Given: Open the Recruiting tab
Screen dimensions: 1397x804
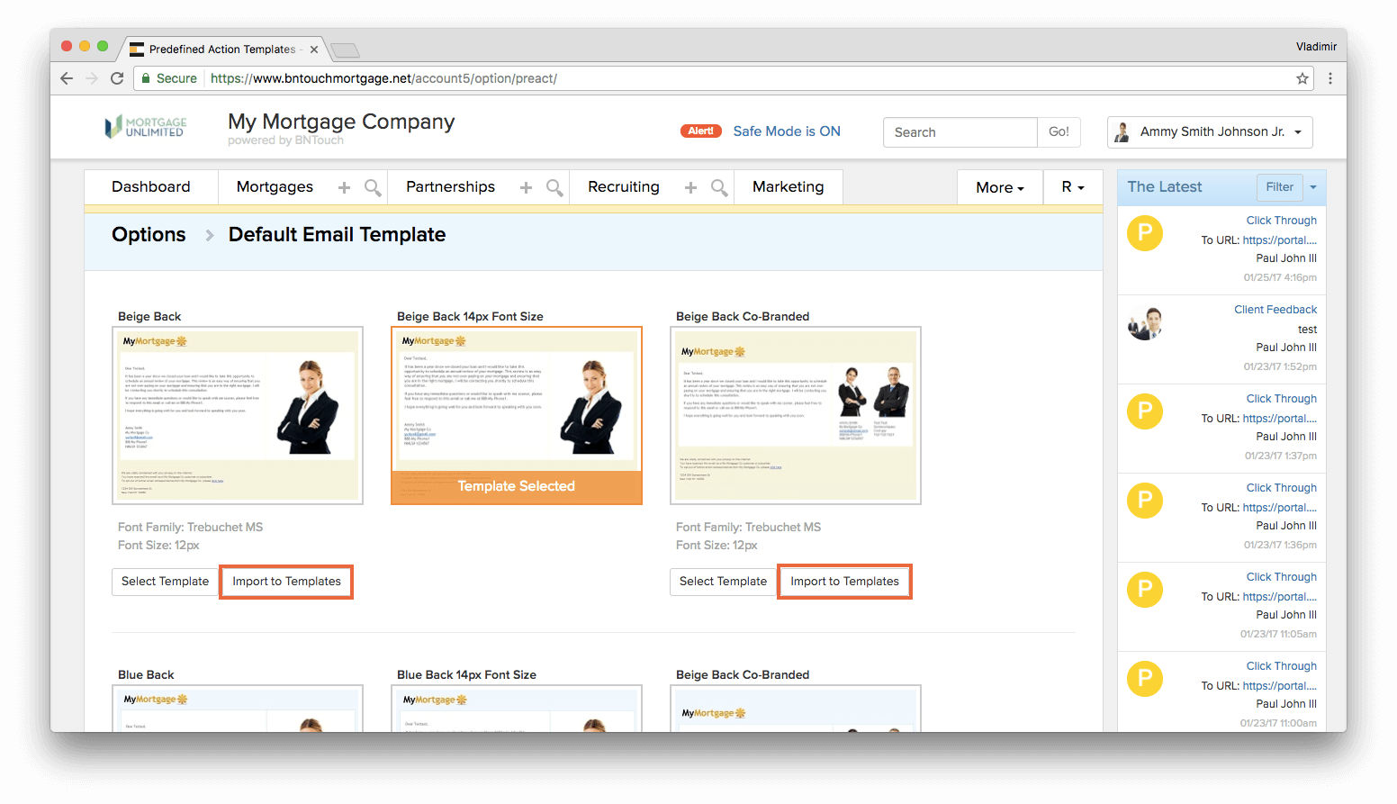Looking at the screenshot, I should click(624, 187).
